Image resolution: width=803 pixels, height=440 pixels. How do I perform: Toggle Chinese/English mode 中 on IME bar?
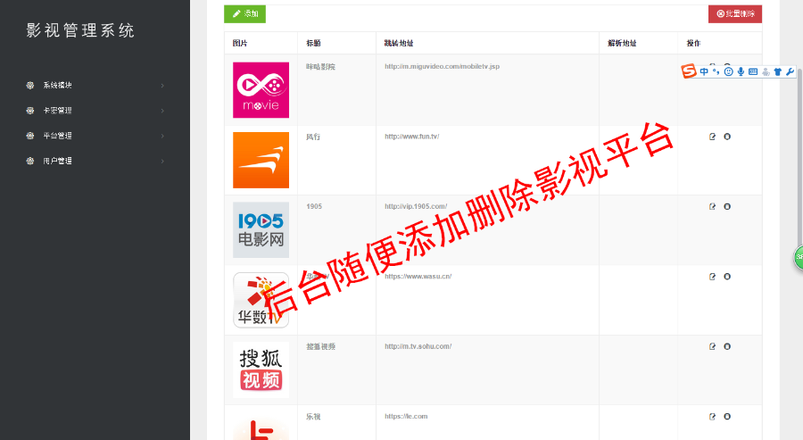[x=704, y=71]
